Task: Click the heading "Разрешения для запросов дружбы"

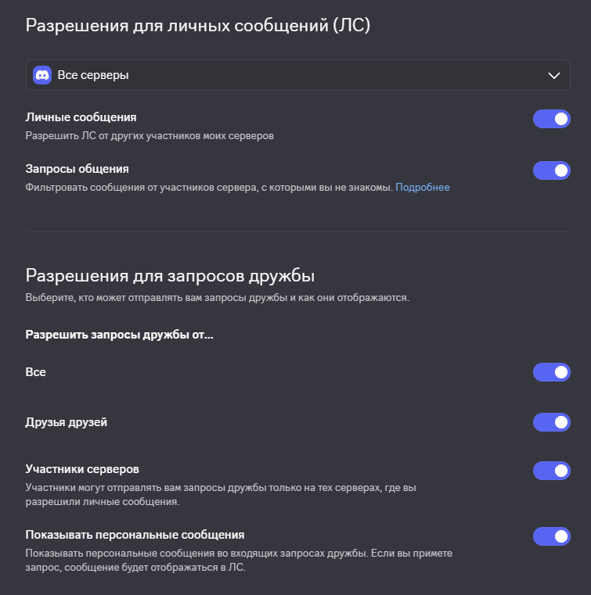Action: click(x=170, y=275)
